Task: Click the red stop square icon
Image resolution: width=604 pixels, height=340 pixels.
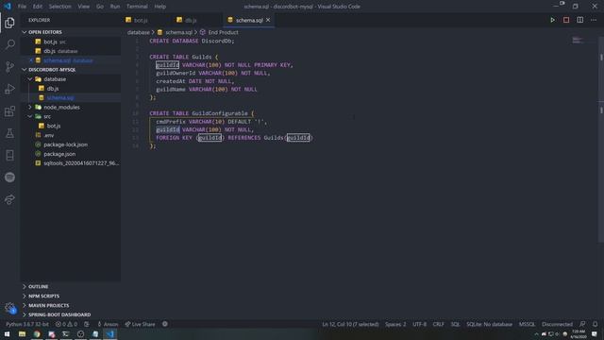Action: coord(566,20)
